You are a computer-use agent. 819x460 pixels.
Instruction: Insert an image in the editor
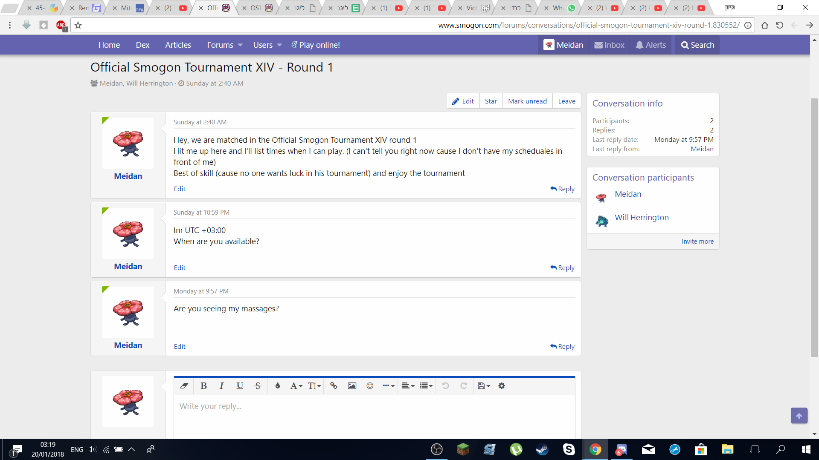pyautogui.click(x=352, y=386)
